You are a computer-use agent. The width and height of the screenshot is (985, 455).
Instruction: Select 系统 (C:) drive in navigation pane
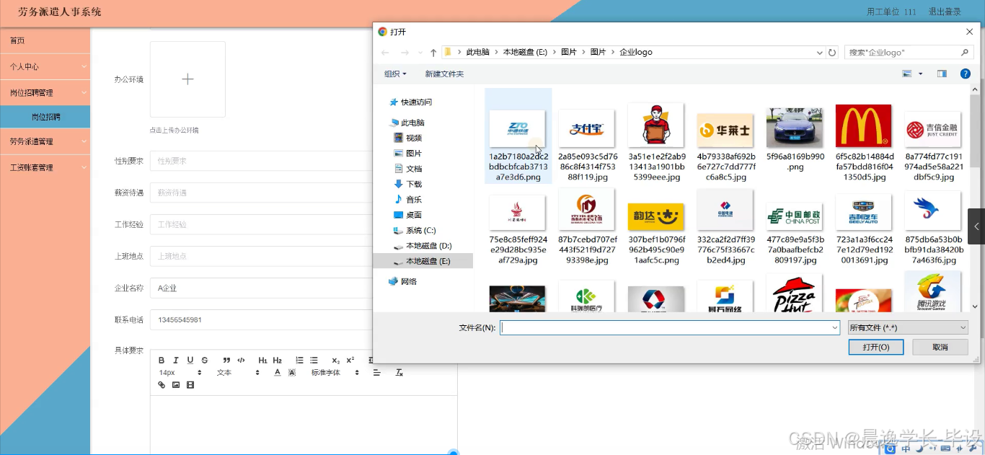415,231
